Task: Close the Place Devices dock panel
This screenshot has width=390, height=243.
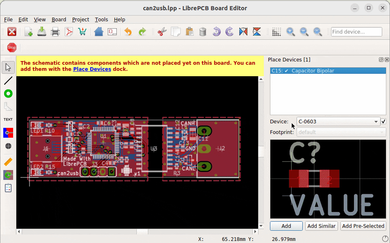Action: pyautogui.click(x=387, y=60)
